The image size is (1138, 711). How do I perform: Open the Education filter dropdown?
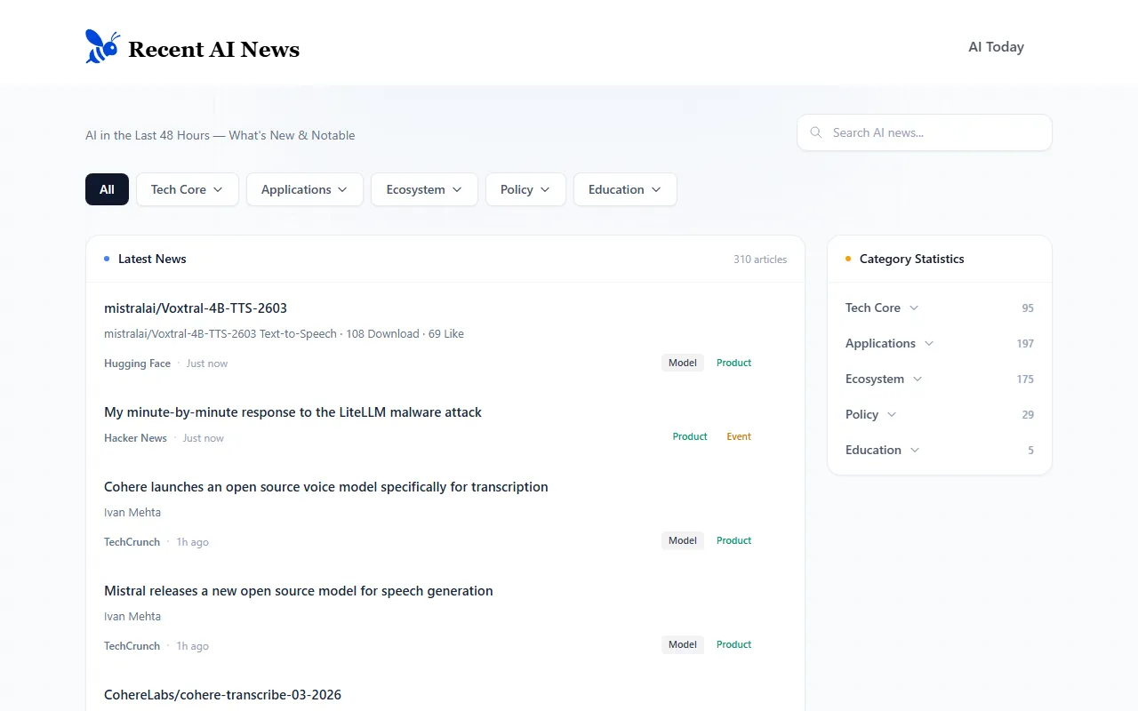tap(625, 189)
